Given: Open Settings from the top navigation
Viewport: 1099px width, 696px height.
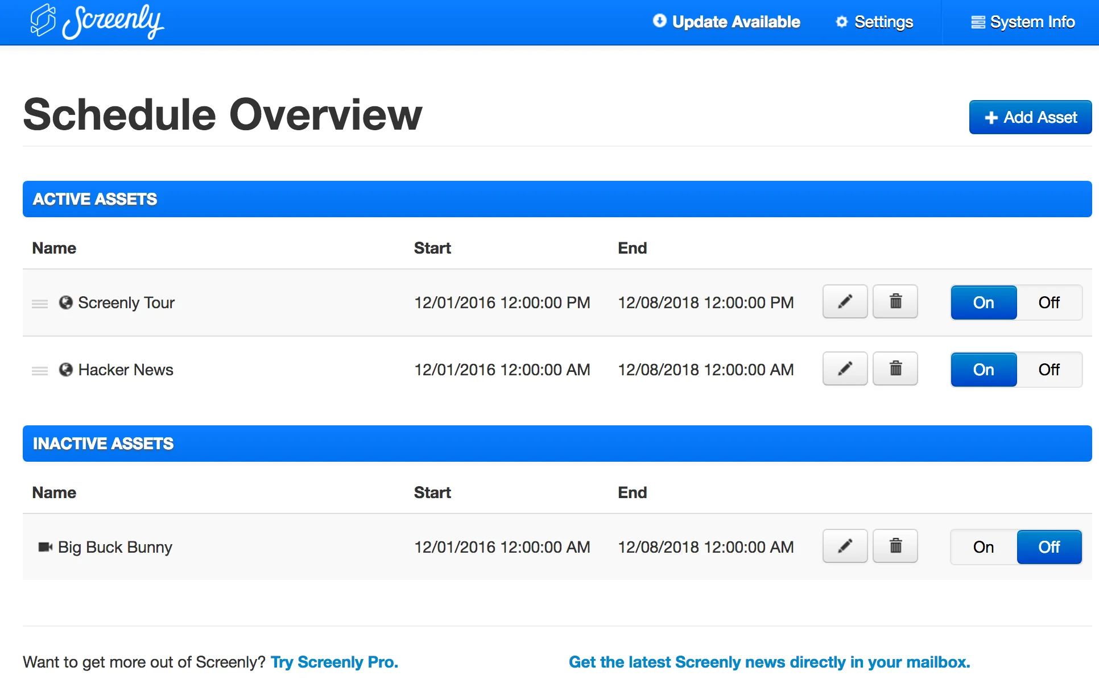Looking at the screenshot, I should pos(882,22).
